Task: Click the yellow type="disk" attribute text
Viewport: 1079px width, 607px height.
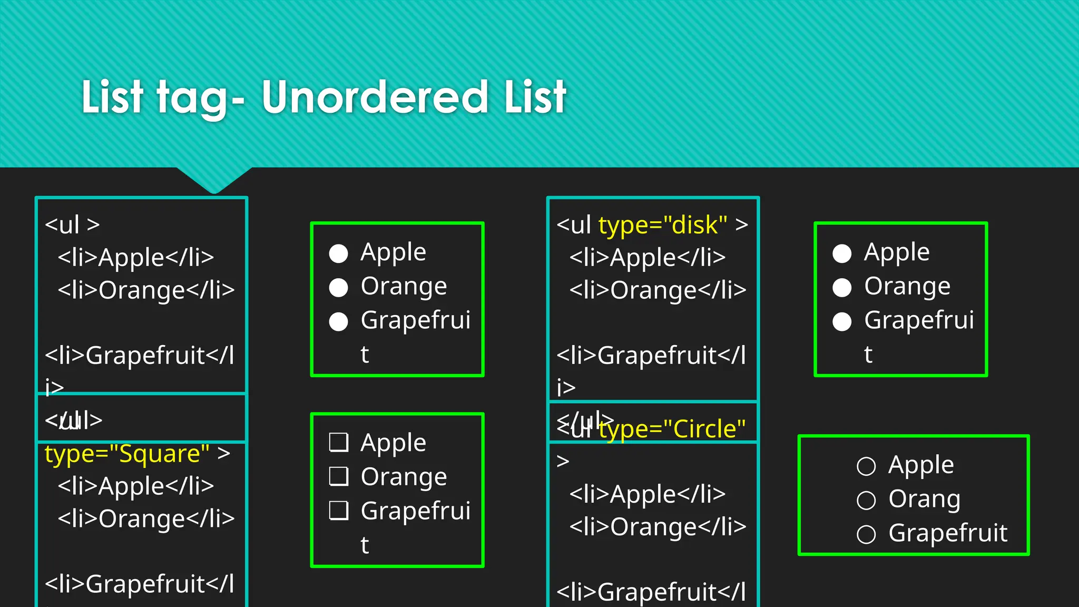Action: (663, 225)
